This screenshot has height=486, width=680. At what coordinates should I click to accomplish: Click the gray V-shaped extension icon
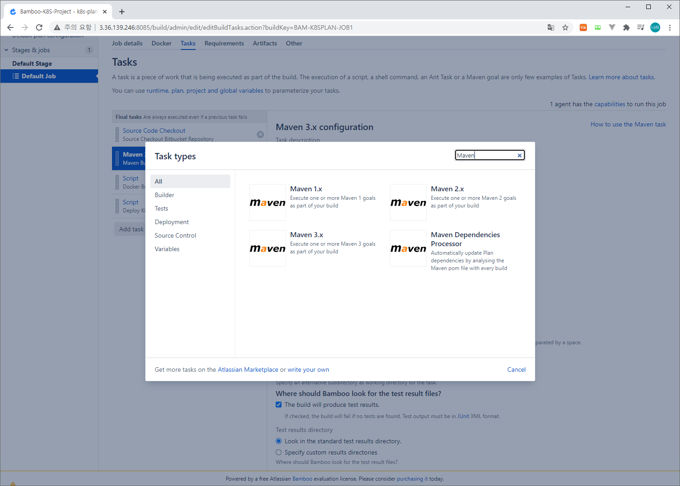coord(612,27)
